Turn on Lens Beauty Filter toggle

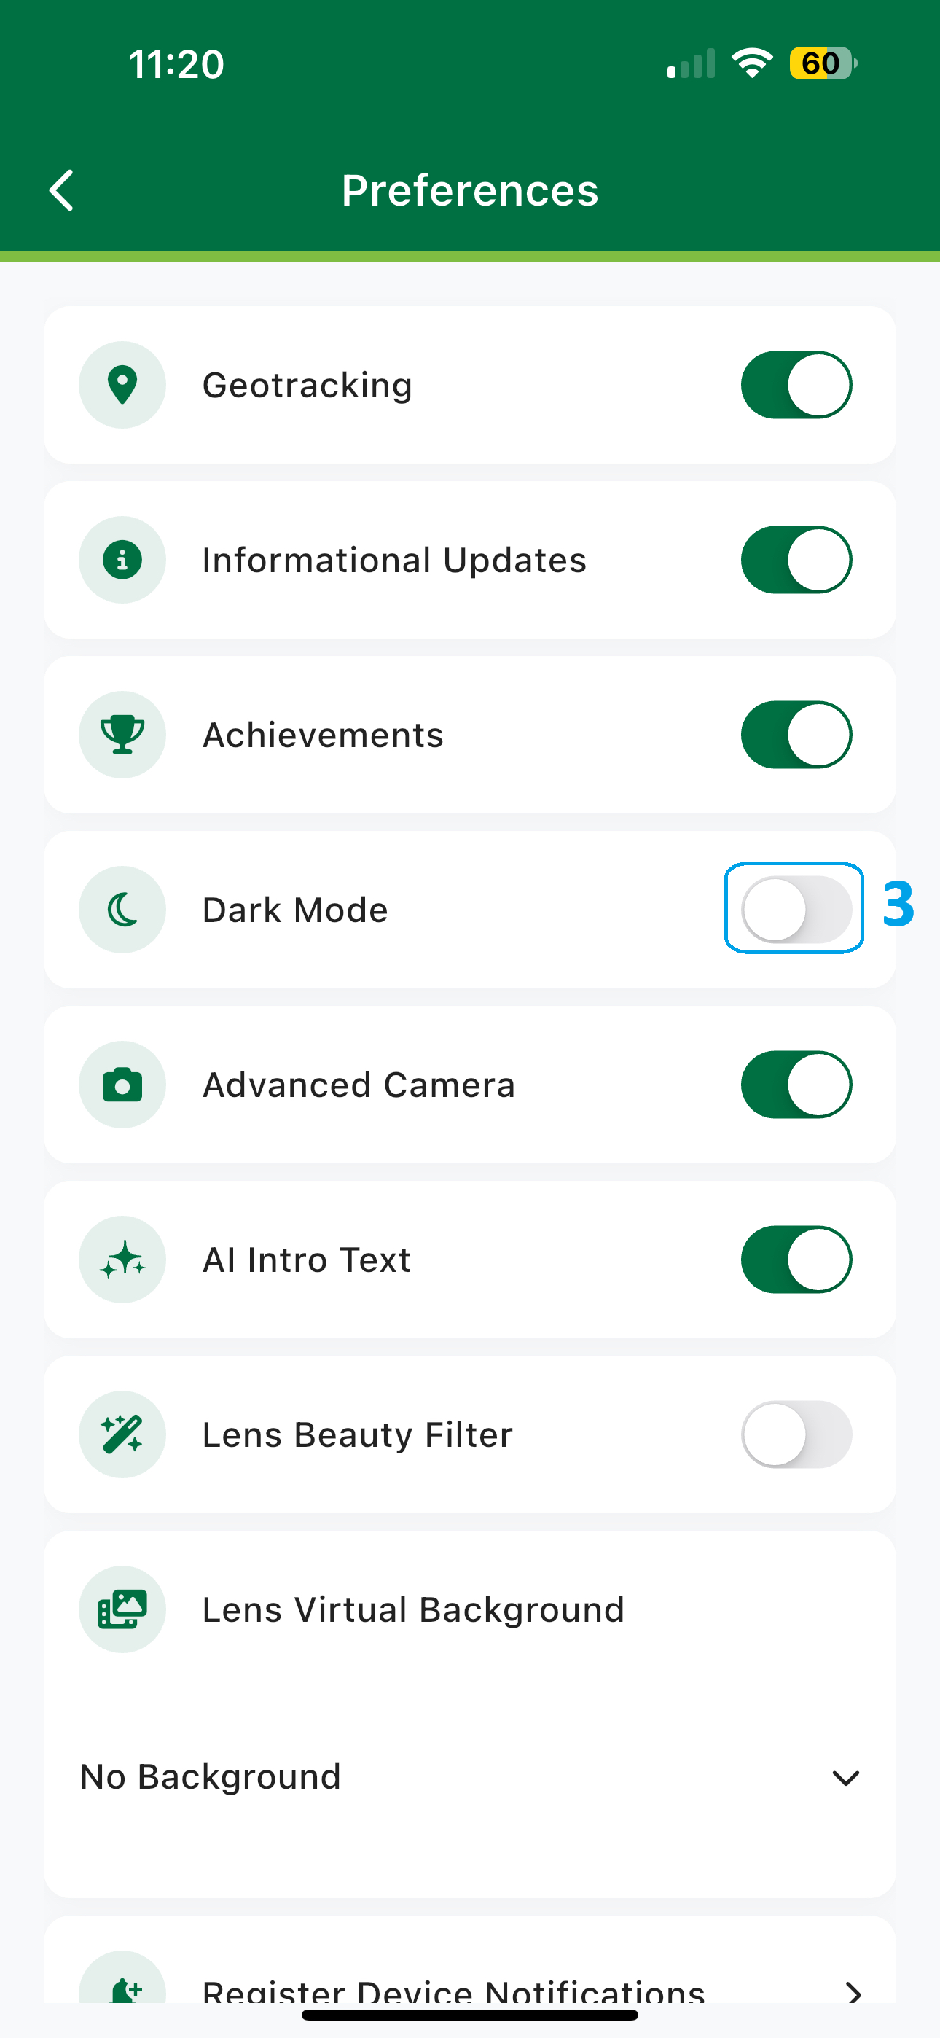pos(796,1434)
